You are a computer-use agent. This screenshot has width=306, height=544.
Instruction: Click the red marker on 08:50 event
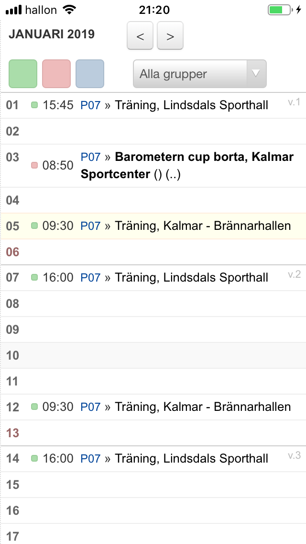tap(34, 166)
